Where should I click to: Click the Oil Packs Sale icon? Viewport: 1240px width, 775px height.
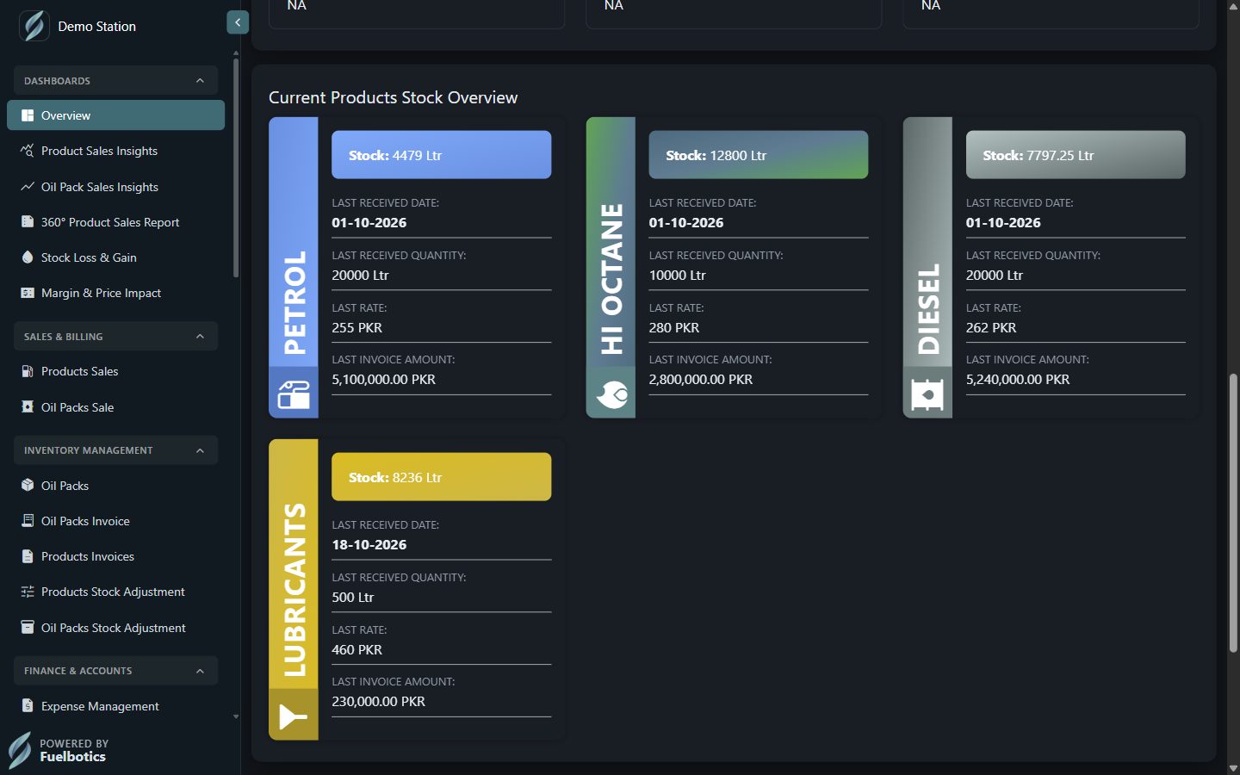coord(28,407)
